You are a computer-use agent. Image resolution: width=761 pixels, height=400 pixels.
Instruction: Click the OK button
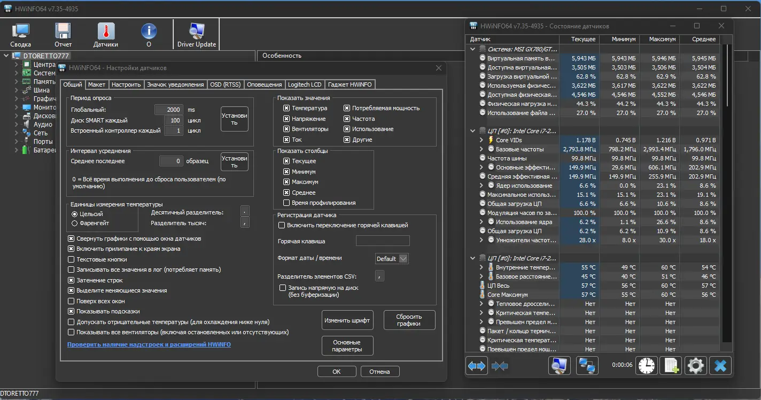[337, 372]
